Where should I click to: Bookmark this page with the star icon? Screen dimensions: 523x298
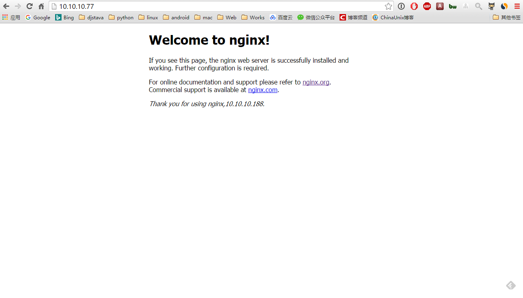[x=388, y=6]
